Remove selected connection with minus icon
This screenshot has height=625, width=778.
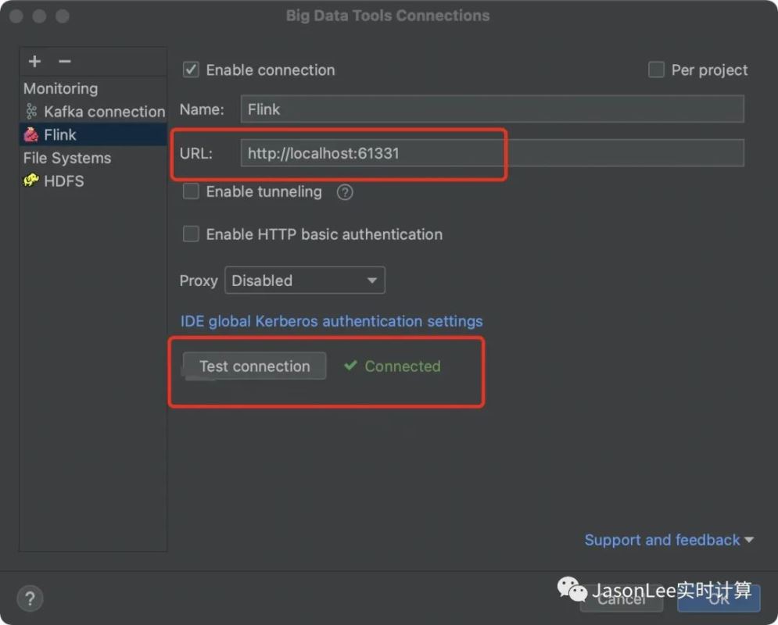pos(65,62)
